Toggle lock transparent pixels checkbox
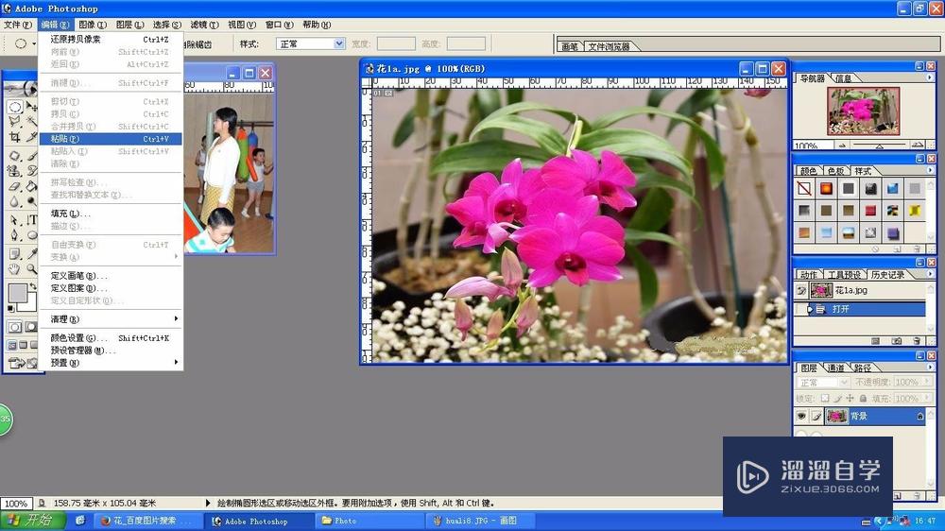This screenshot has height=531, width=945. coord(825,399)
